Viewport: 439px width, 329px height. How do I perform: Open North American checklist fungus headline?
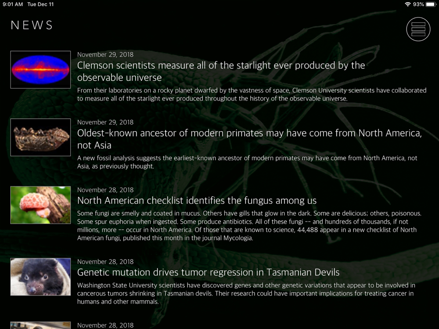pos(197,200)
